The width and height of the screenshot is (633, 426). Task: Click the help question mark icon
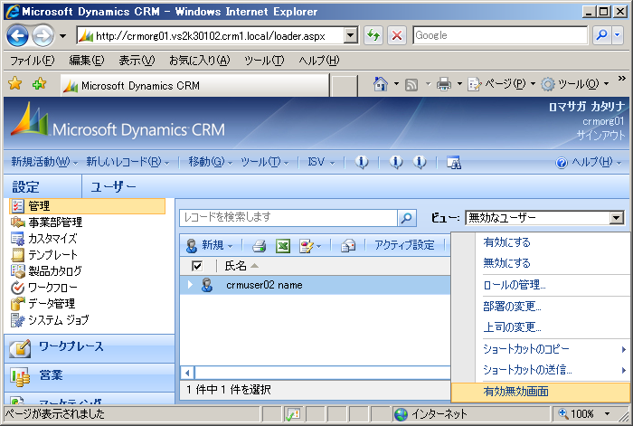tap(562, 163)
